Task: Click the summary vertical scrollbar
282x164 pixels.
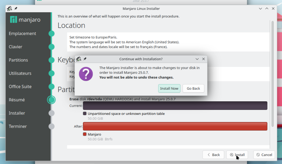Action: pyautogui.click(x=272, y=74)
